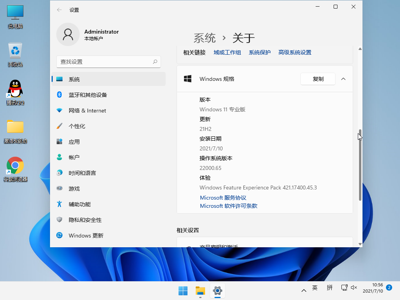400x300 pixels.
Task: Open Microsoft Services Agreement link
Action: (x=223, y=198)
